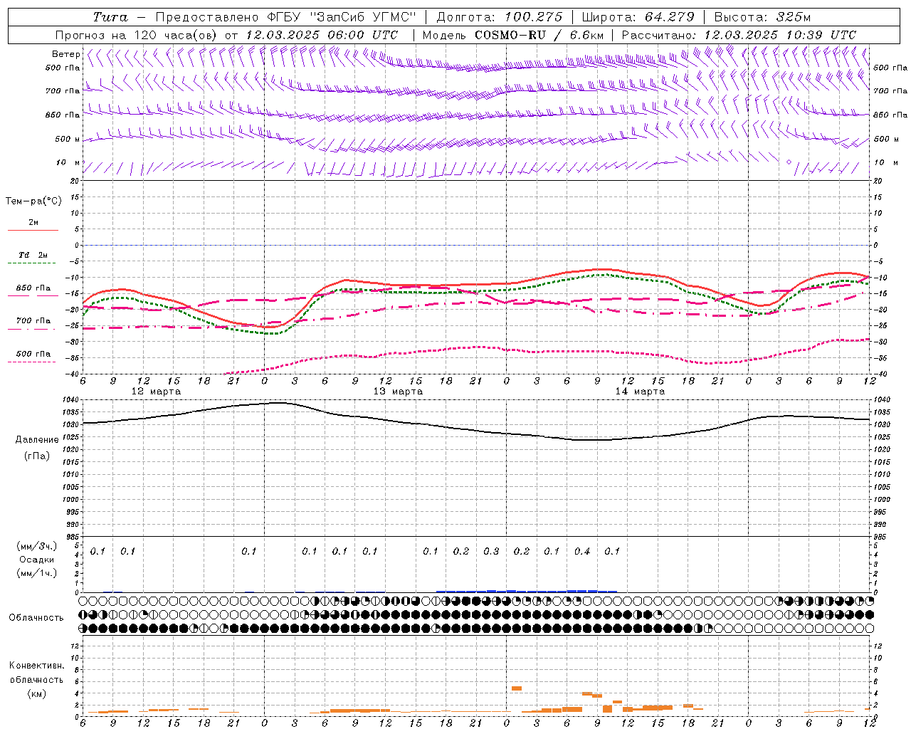Click the "700 гПа" entry in temperature legend
The width and height of the screenshot is (911, 729).
pos(33,320)
